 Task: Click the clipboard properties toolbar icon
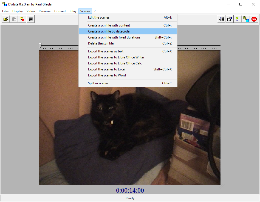tap(230, 19)
